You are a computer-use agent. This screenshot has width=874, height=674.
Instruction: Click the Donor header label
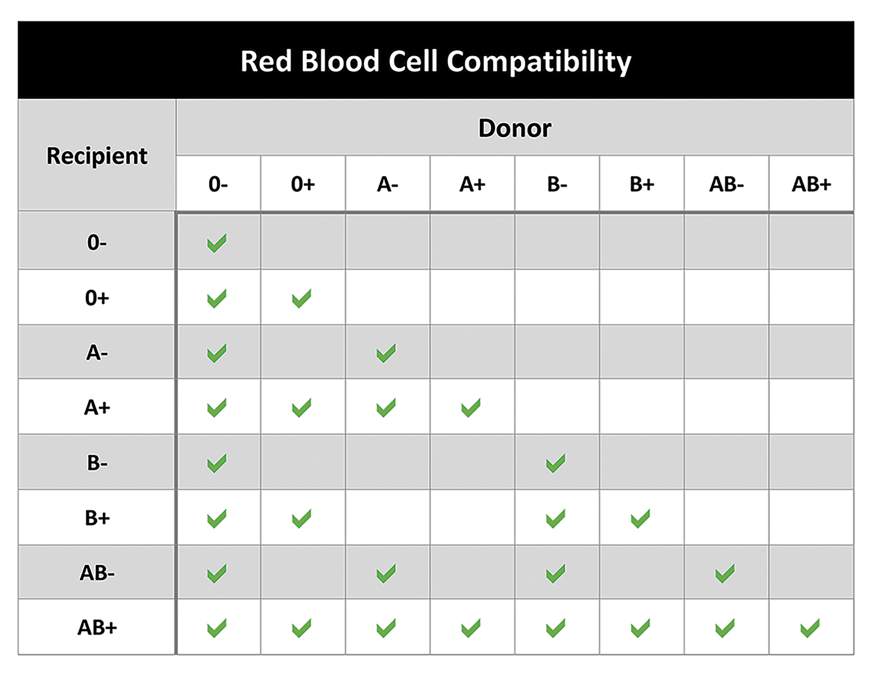[x=515, y=128]
